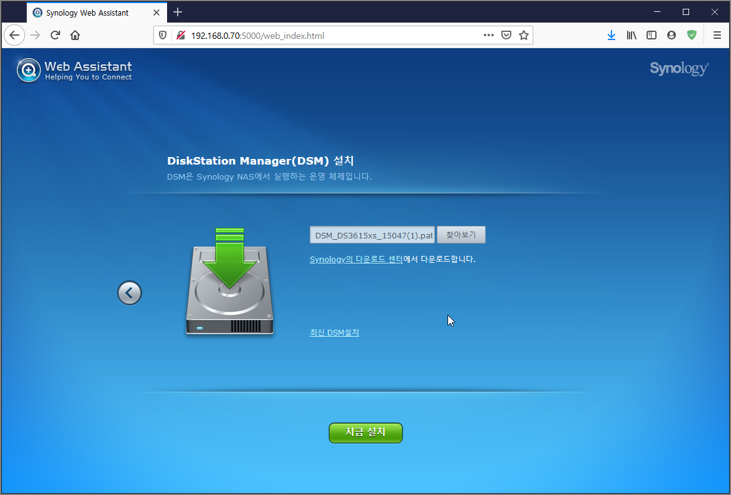Click the DSM은 Synology NAS에서 subtitle text

(x=270, y=176)
